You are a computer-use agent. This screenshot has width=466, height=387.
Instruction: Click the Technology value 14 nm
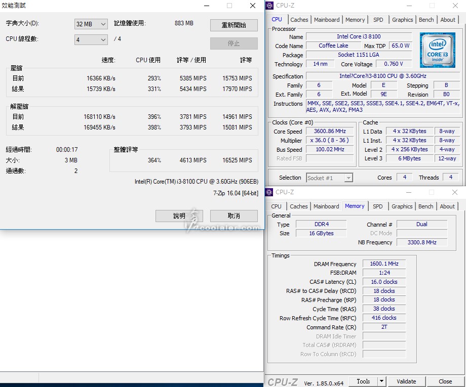(320, 64)
